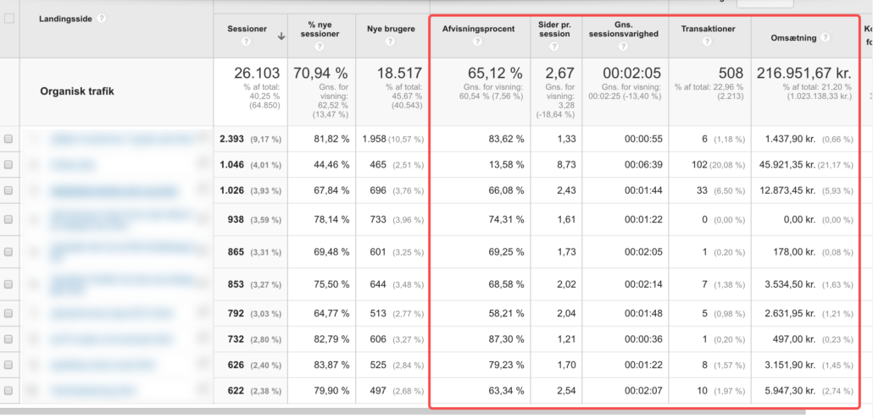The width and height of the screenshot is (873, 418).
Task: Tick checkbox for row with 1.026 sessions
Action: pos(8,190)
